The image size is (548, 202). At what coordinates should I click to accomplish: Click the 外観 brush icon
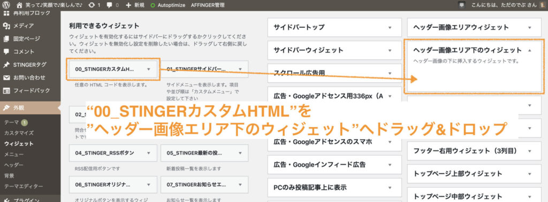pyautogui.click(x=6, y=108)
